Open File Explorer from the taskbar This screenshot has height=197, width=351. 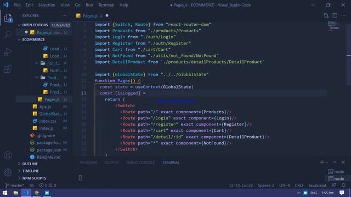tap(16, 193)
